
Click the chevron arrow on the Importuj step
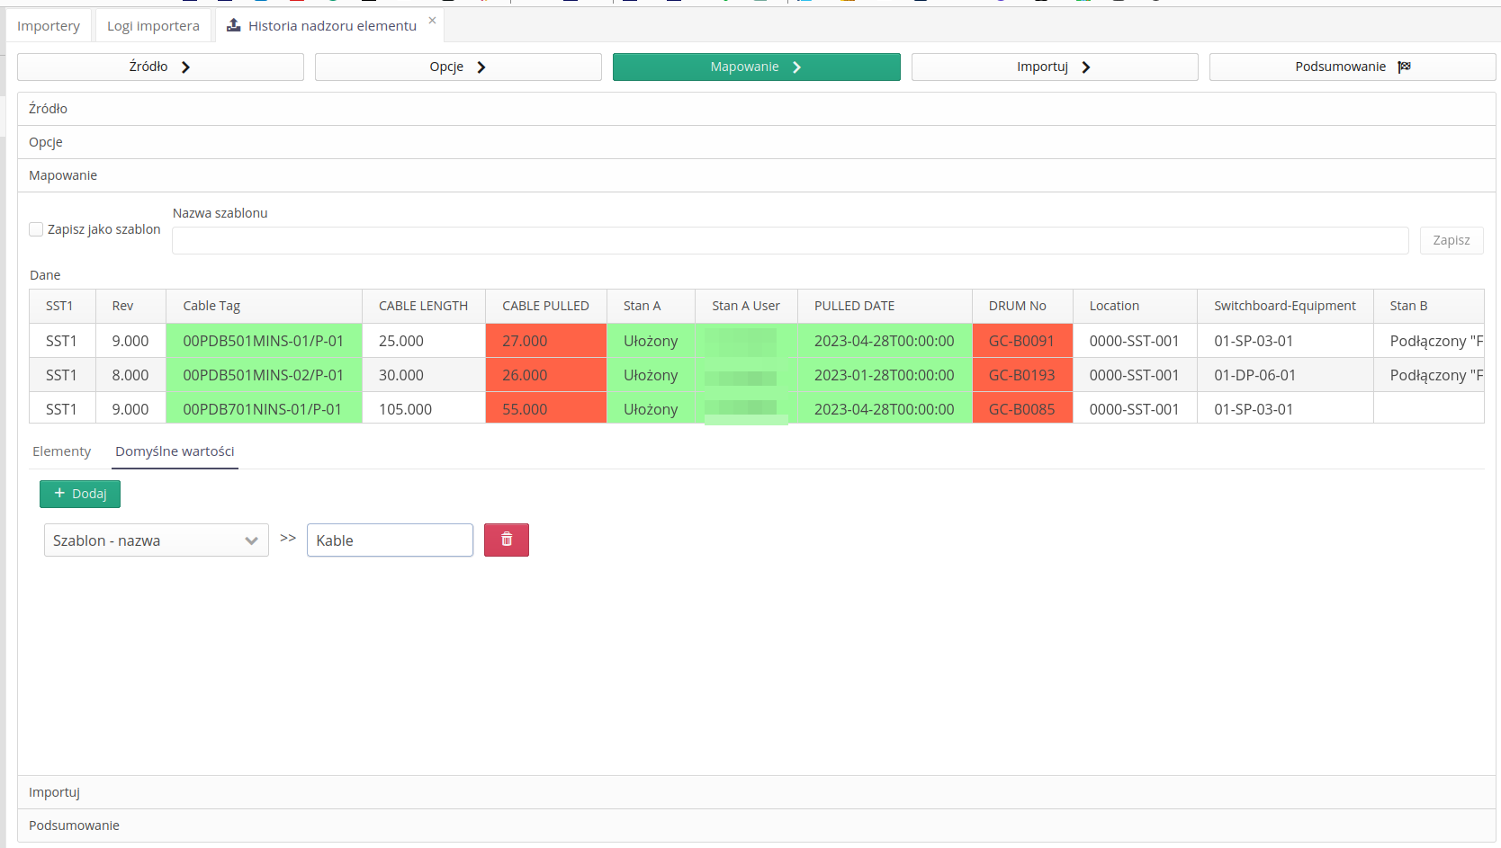[x=1086, y=66]
